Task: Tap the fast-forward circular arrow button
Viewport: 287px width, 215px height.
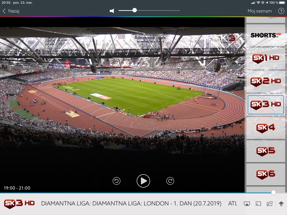Action: click(170, 181)
